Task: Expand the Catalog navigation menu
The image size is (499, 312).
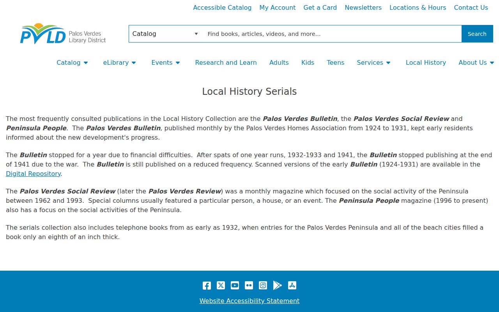Action: tap(72, 62)
